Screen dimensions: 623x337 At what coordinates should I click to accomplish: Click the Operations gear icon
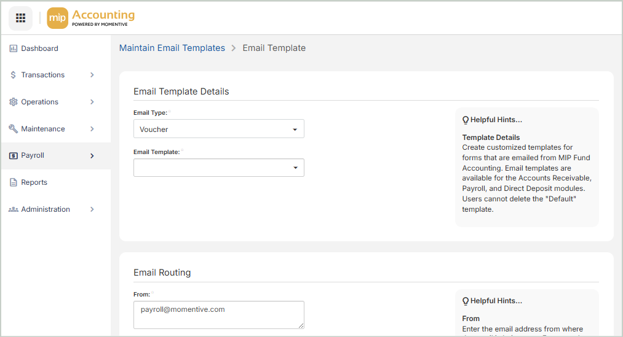coord(14,102)
